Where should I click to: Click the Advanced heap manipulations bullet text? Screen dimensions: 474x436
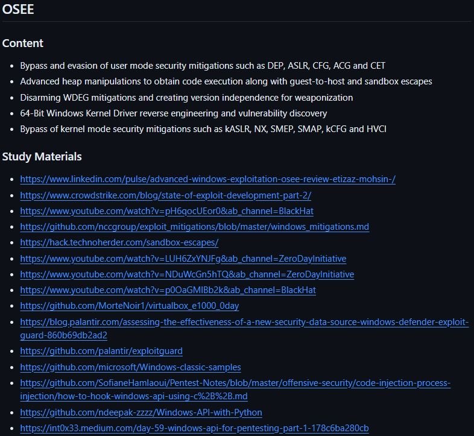(226, 81)
